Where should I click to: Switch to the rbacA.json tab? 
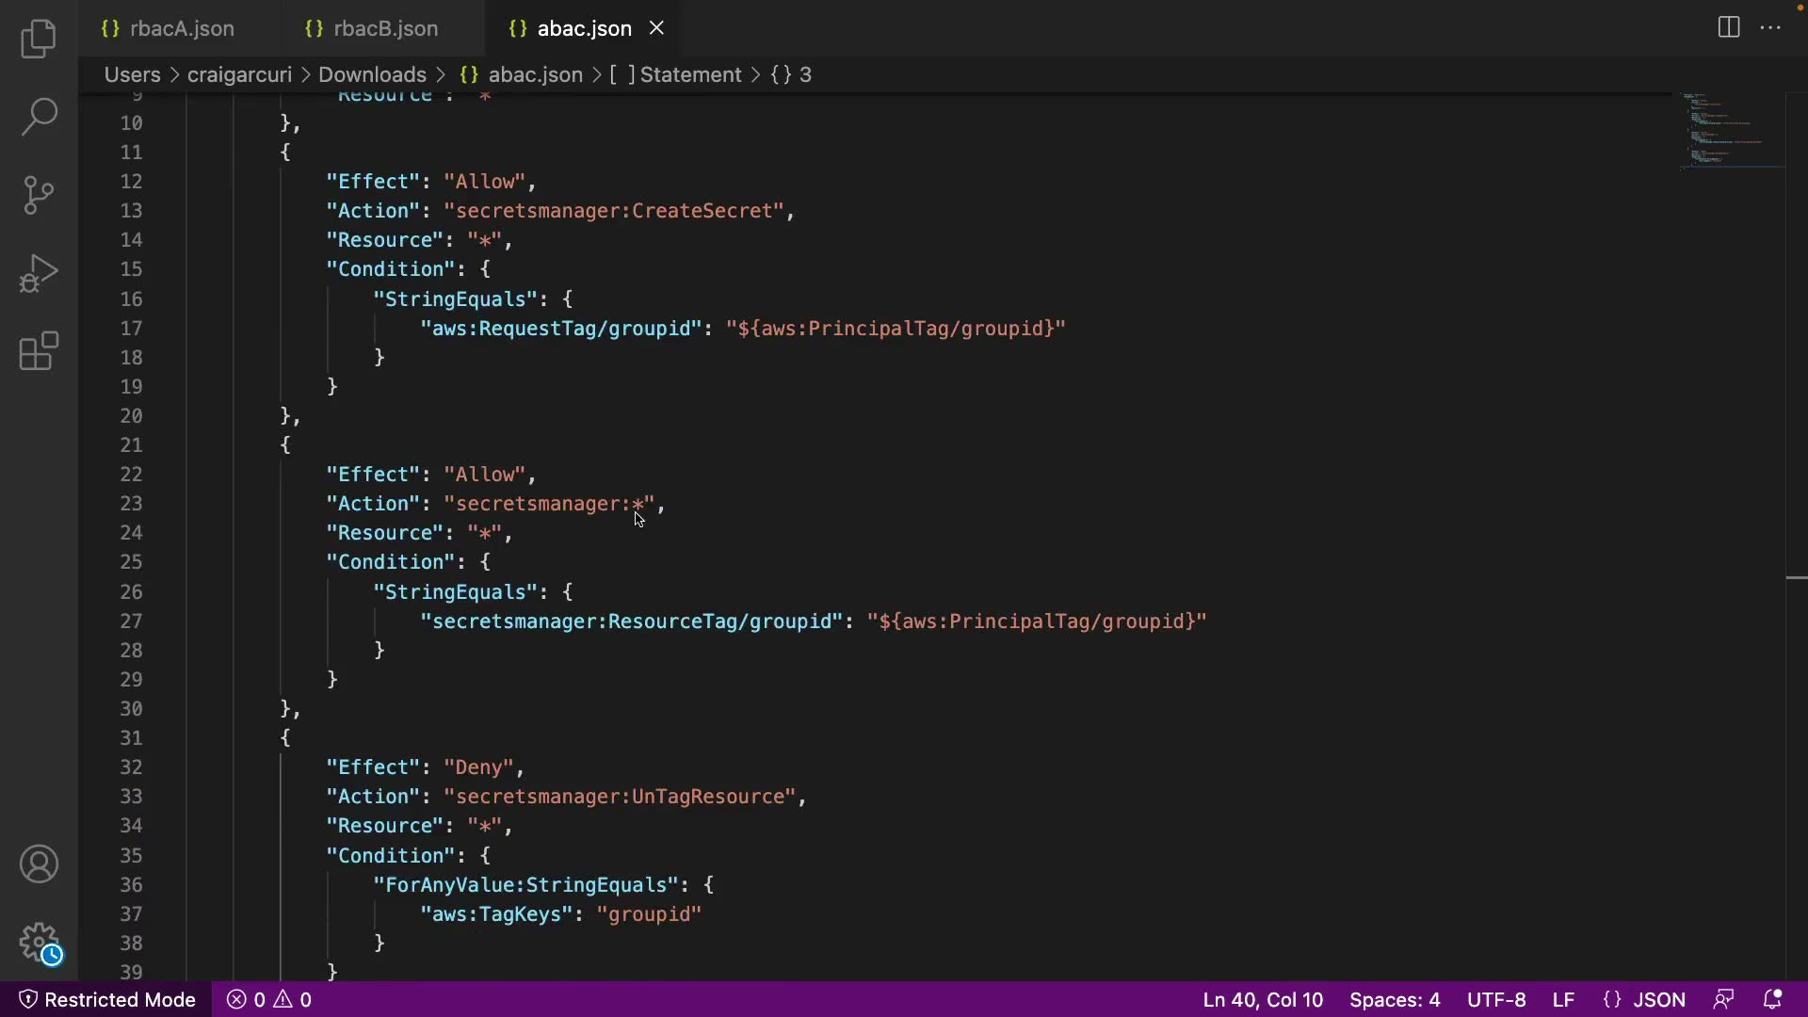(x=182, y=28)
